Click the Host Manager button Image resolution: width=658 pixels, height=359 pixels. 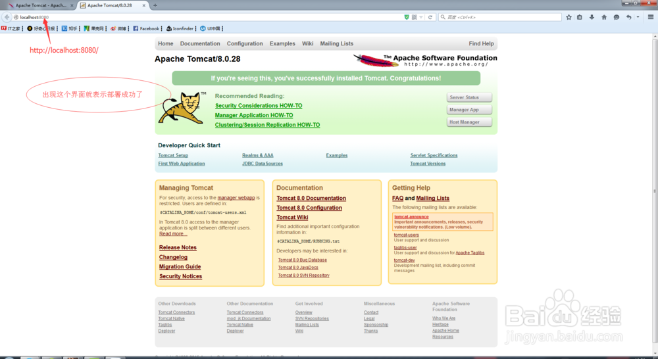click(469, 122)
